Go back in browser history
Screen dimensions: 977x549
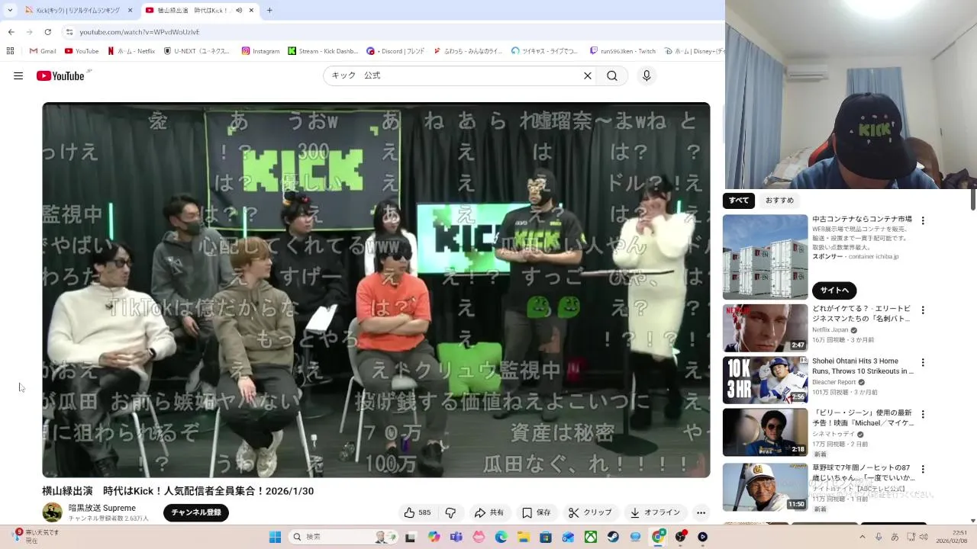click(x=11, y=32)
